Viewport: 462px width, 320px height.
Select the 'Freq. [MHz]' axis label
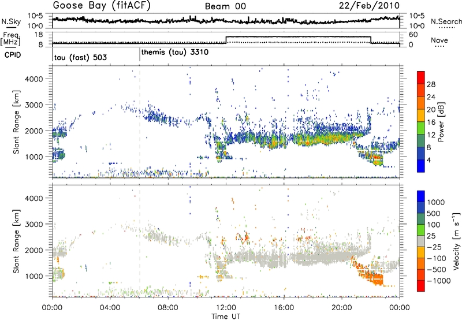11,39
